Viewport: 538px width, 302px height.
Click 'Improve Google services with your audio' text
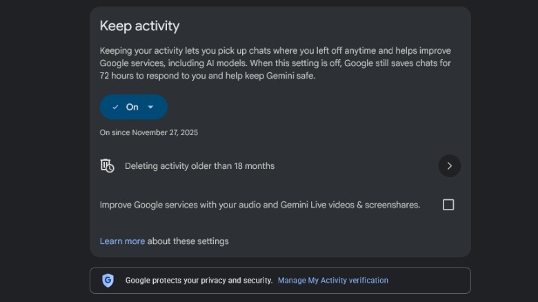pos(260,205)
